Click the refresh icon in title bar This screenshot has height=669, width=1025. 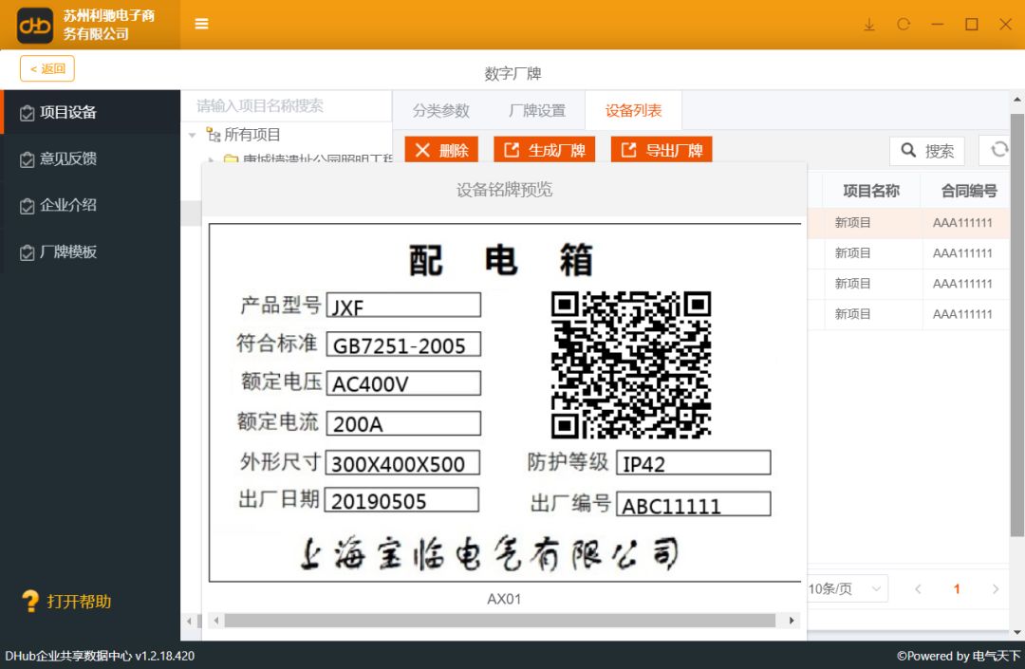click(904, 24)
